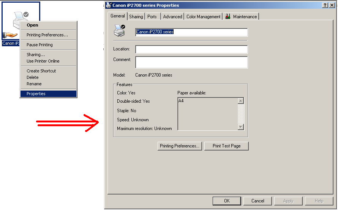Click the Canon iP label under desktop icon
The image size is (338, 210).
pyautogui.click(x=11, y=43)
